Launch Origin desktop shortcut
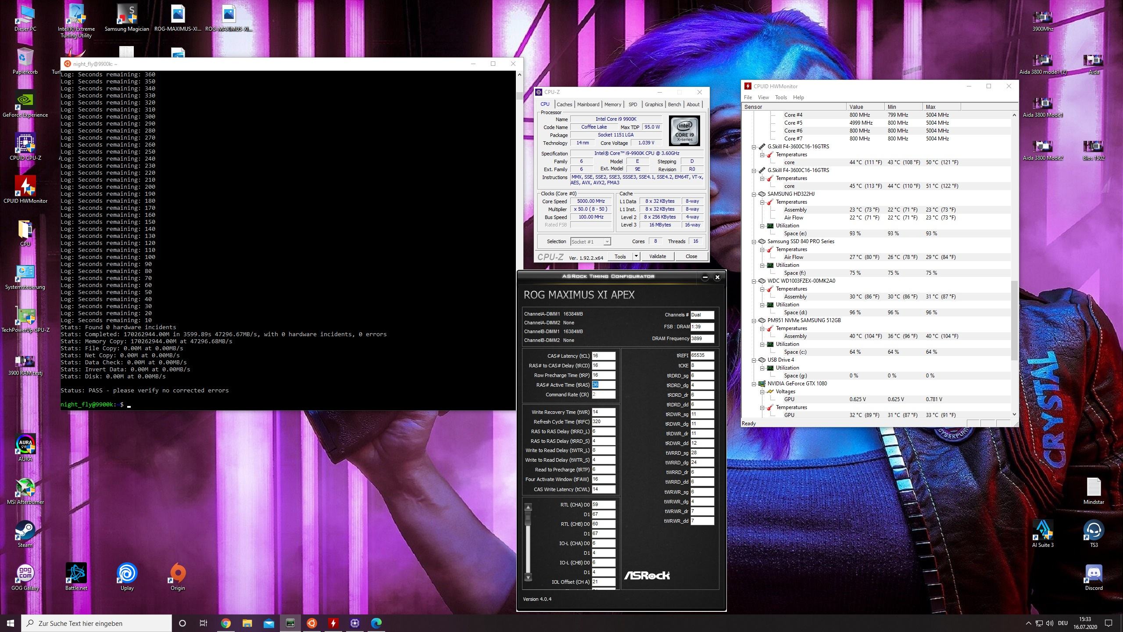The image size is (1123, 632). point(178,578)
